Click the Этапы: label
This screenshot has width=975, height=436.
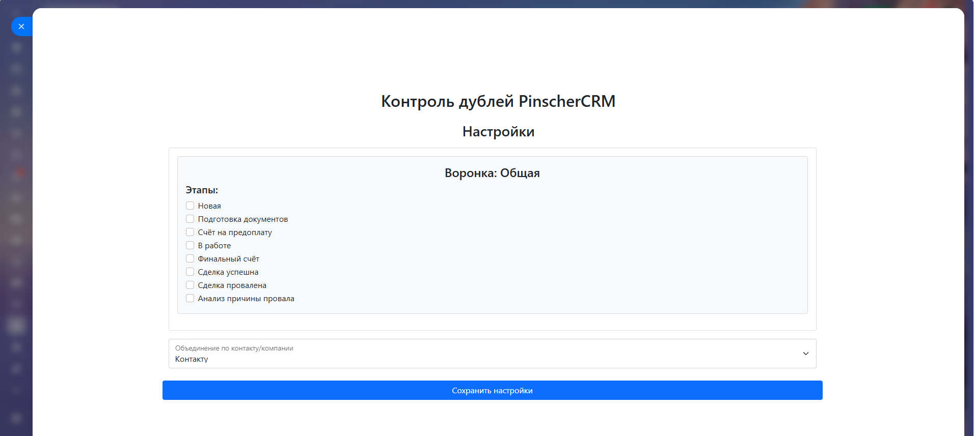pyautogui.click(x=202, y=190)
